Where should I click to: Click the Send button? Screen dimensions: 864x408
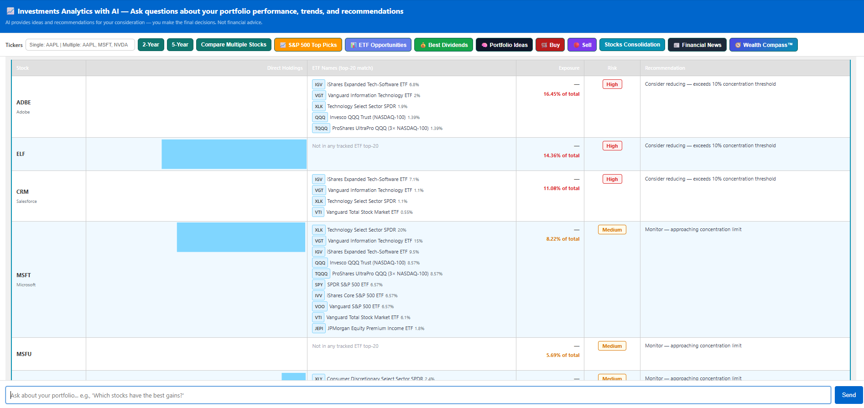(848, 395)
